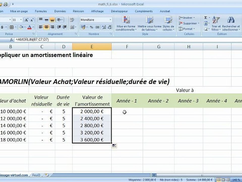Open Styles de cellules gallery

[168, 24]
